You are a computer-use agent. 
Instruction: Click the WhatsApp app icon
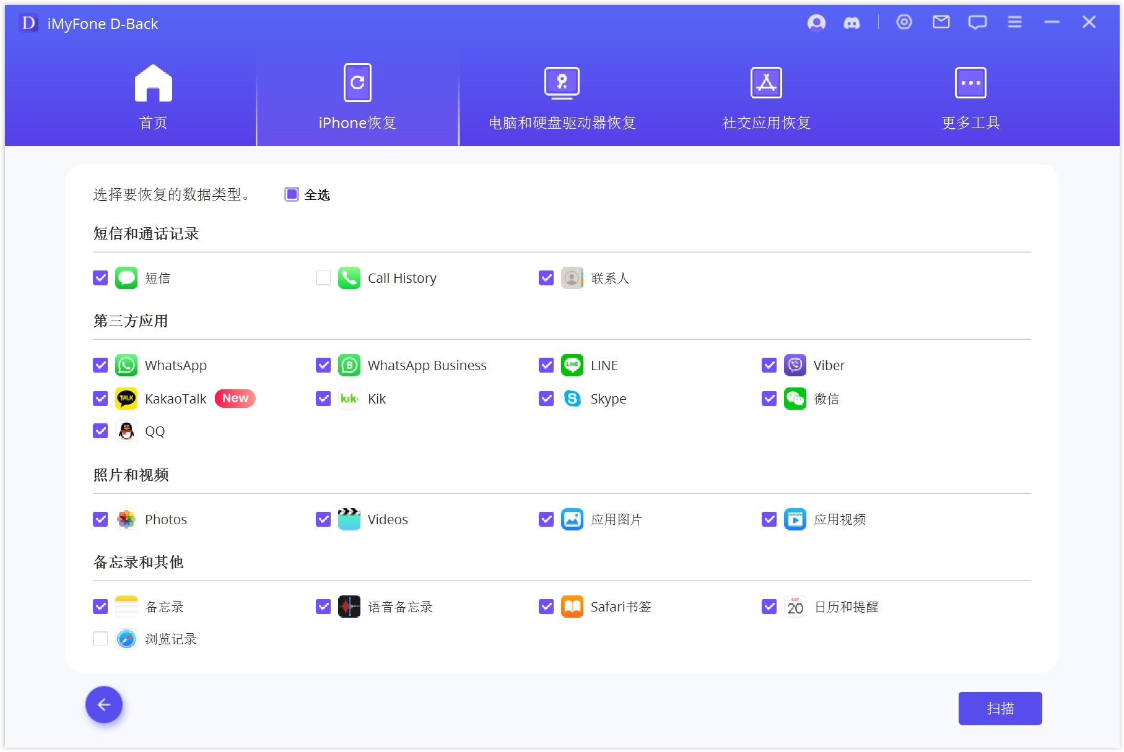point(126,365)
